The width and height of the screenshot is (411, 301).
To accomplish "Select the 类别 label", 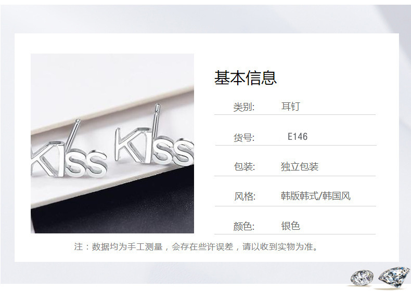I will 244,107.
